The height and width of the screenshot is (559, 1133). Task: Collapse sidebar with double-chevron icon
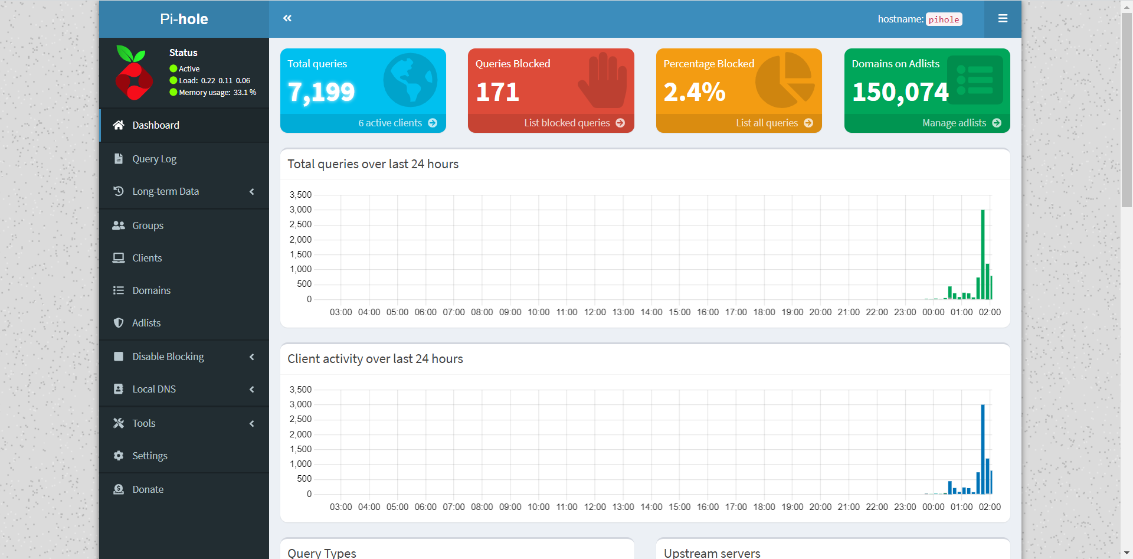pyautogui.click(x=287, y=18)
